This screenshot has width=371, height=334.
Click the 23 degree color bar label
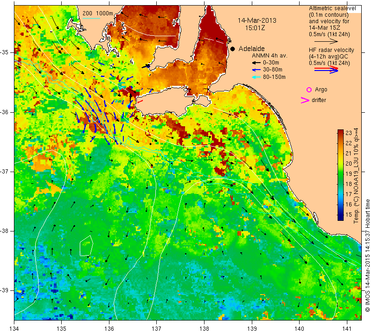[x=349, y=133]
